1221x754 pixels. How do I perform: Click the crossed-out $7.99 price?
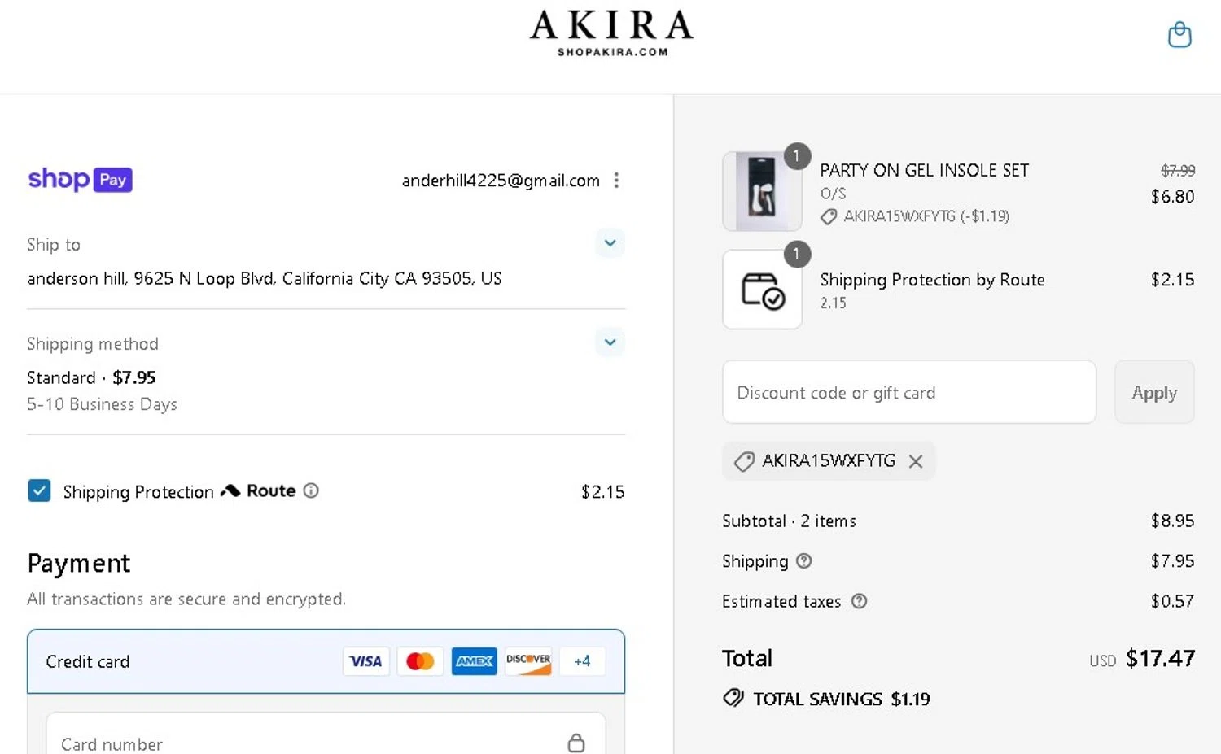coord(1178,170)
